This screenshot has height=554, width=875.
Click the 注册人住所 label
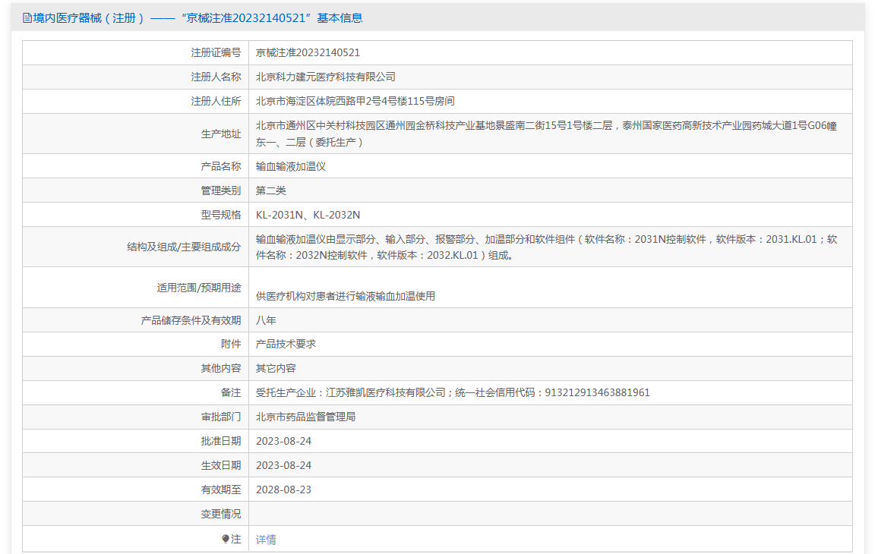[216, 102]
